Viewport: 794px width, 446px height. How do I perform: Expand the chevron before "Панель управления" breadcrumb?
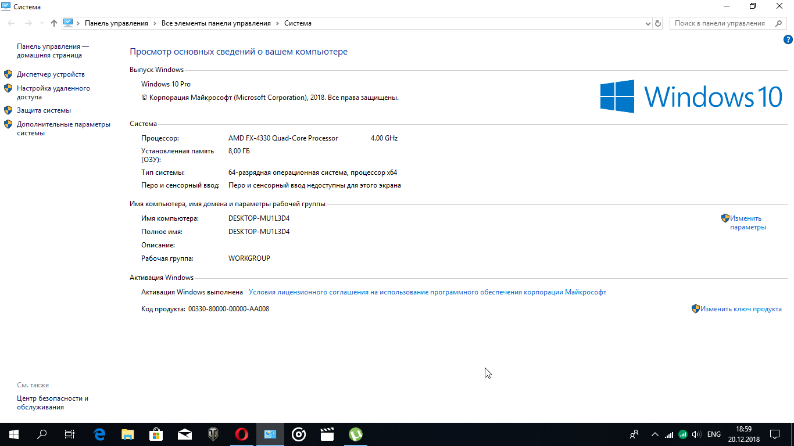tap(78, 23)
